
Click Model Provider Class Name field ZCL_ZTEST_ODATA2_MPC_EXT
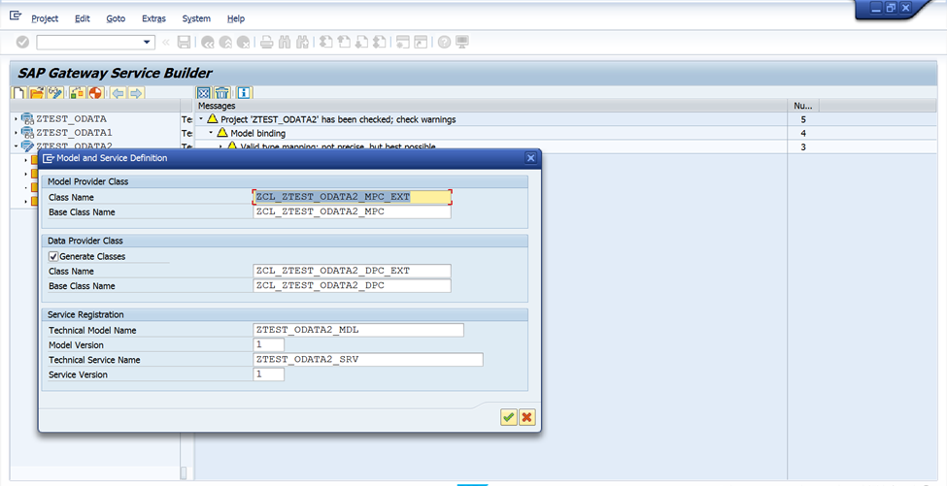click(353, 197)
